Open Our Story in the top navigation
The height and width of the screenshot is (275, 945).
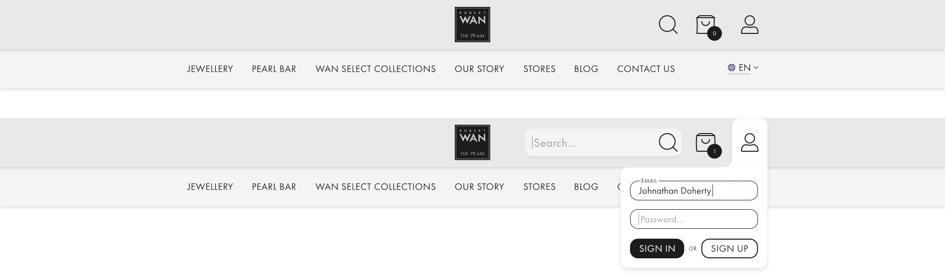(x=479, y=69)
